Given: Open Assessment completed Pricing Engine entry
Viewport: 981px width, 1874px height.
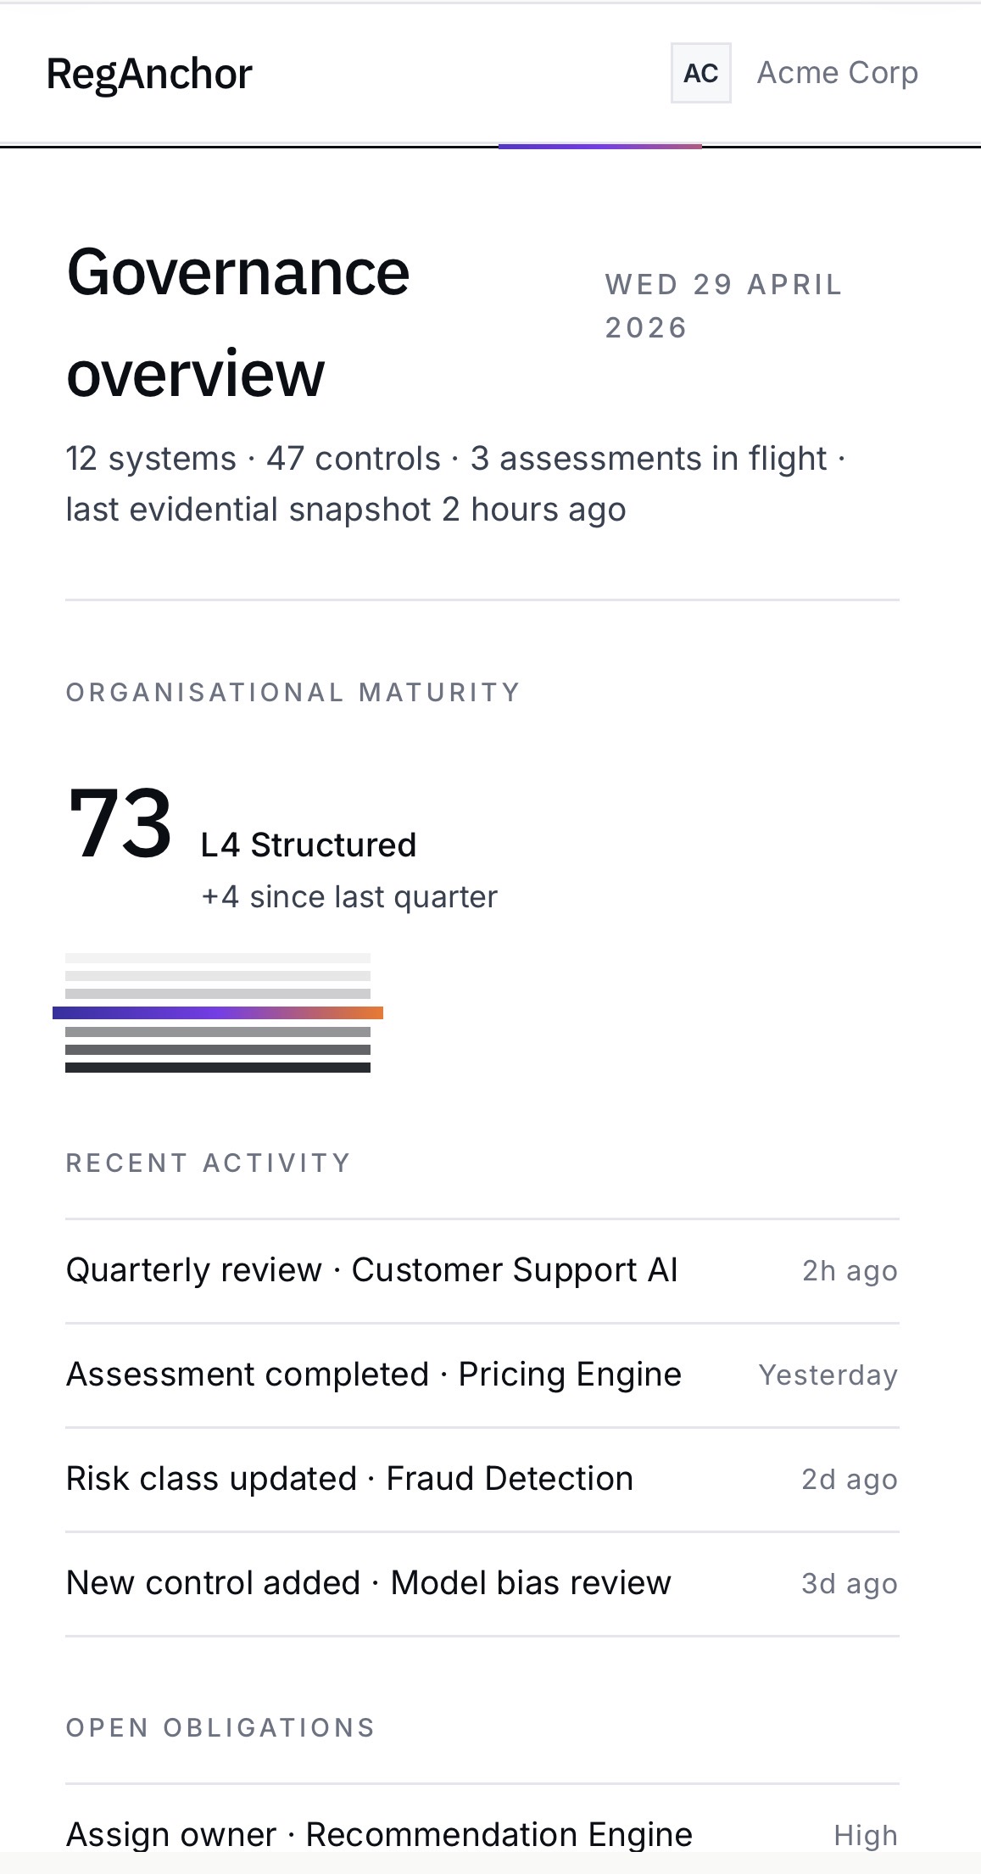Looking at the screenshot, I should 482,1375.
